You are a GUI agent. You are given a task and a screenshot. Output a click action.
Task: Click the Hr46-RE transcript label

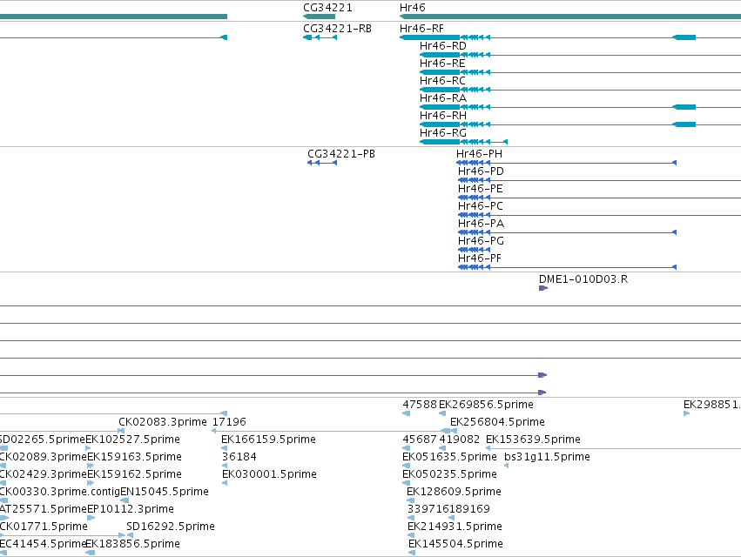[x=442, y=64]
